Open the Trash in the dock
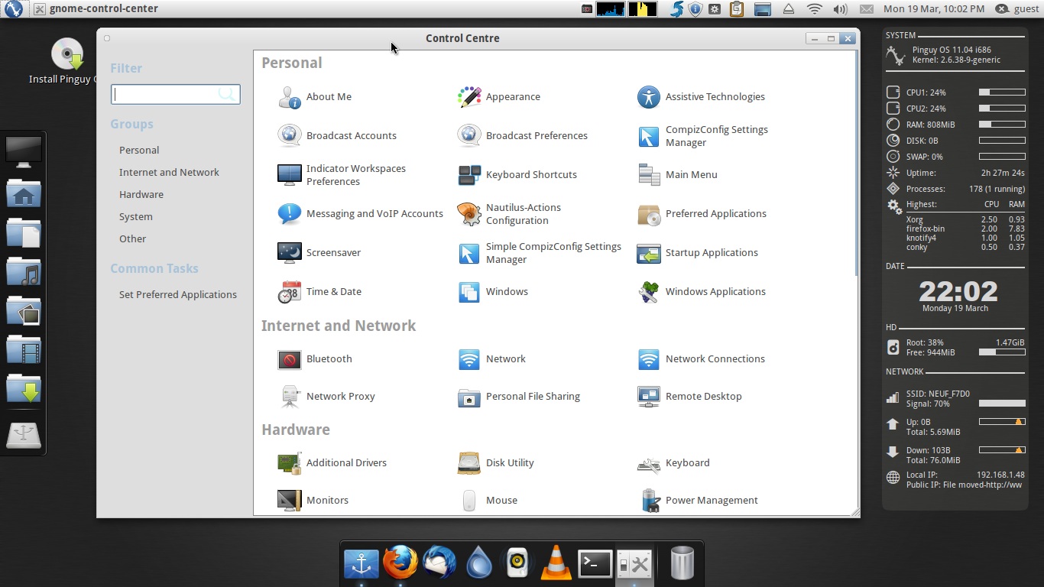 click(682, 563)
